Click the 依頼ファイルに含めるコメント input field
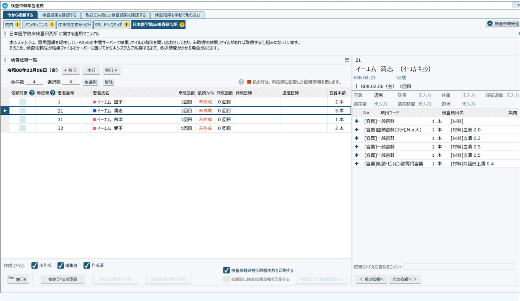The height and width of the screenshot is (301, 520). 459,266
